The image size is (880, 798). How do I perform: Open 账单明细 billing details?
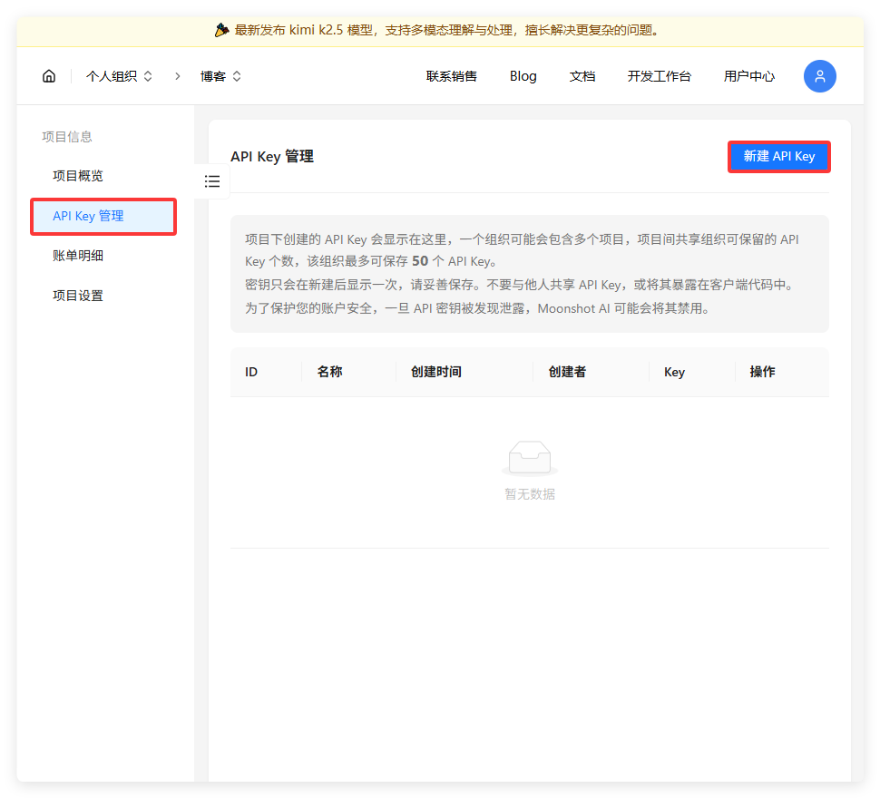pos(78,256)
